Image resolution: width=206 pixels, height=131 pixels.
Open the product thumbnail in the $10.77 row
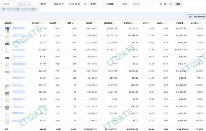point(7,121)
